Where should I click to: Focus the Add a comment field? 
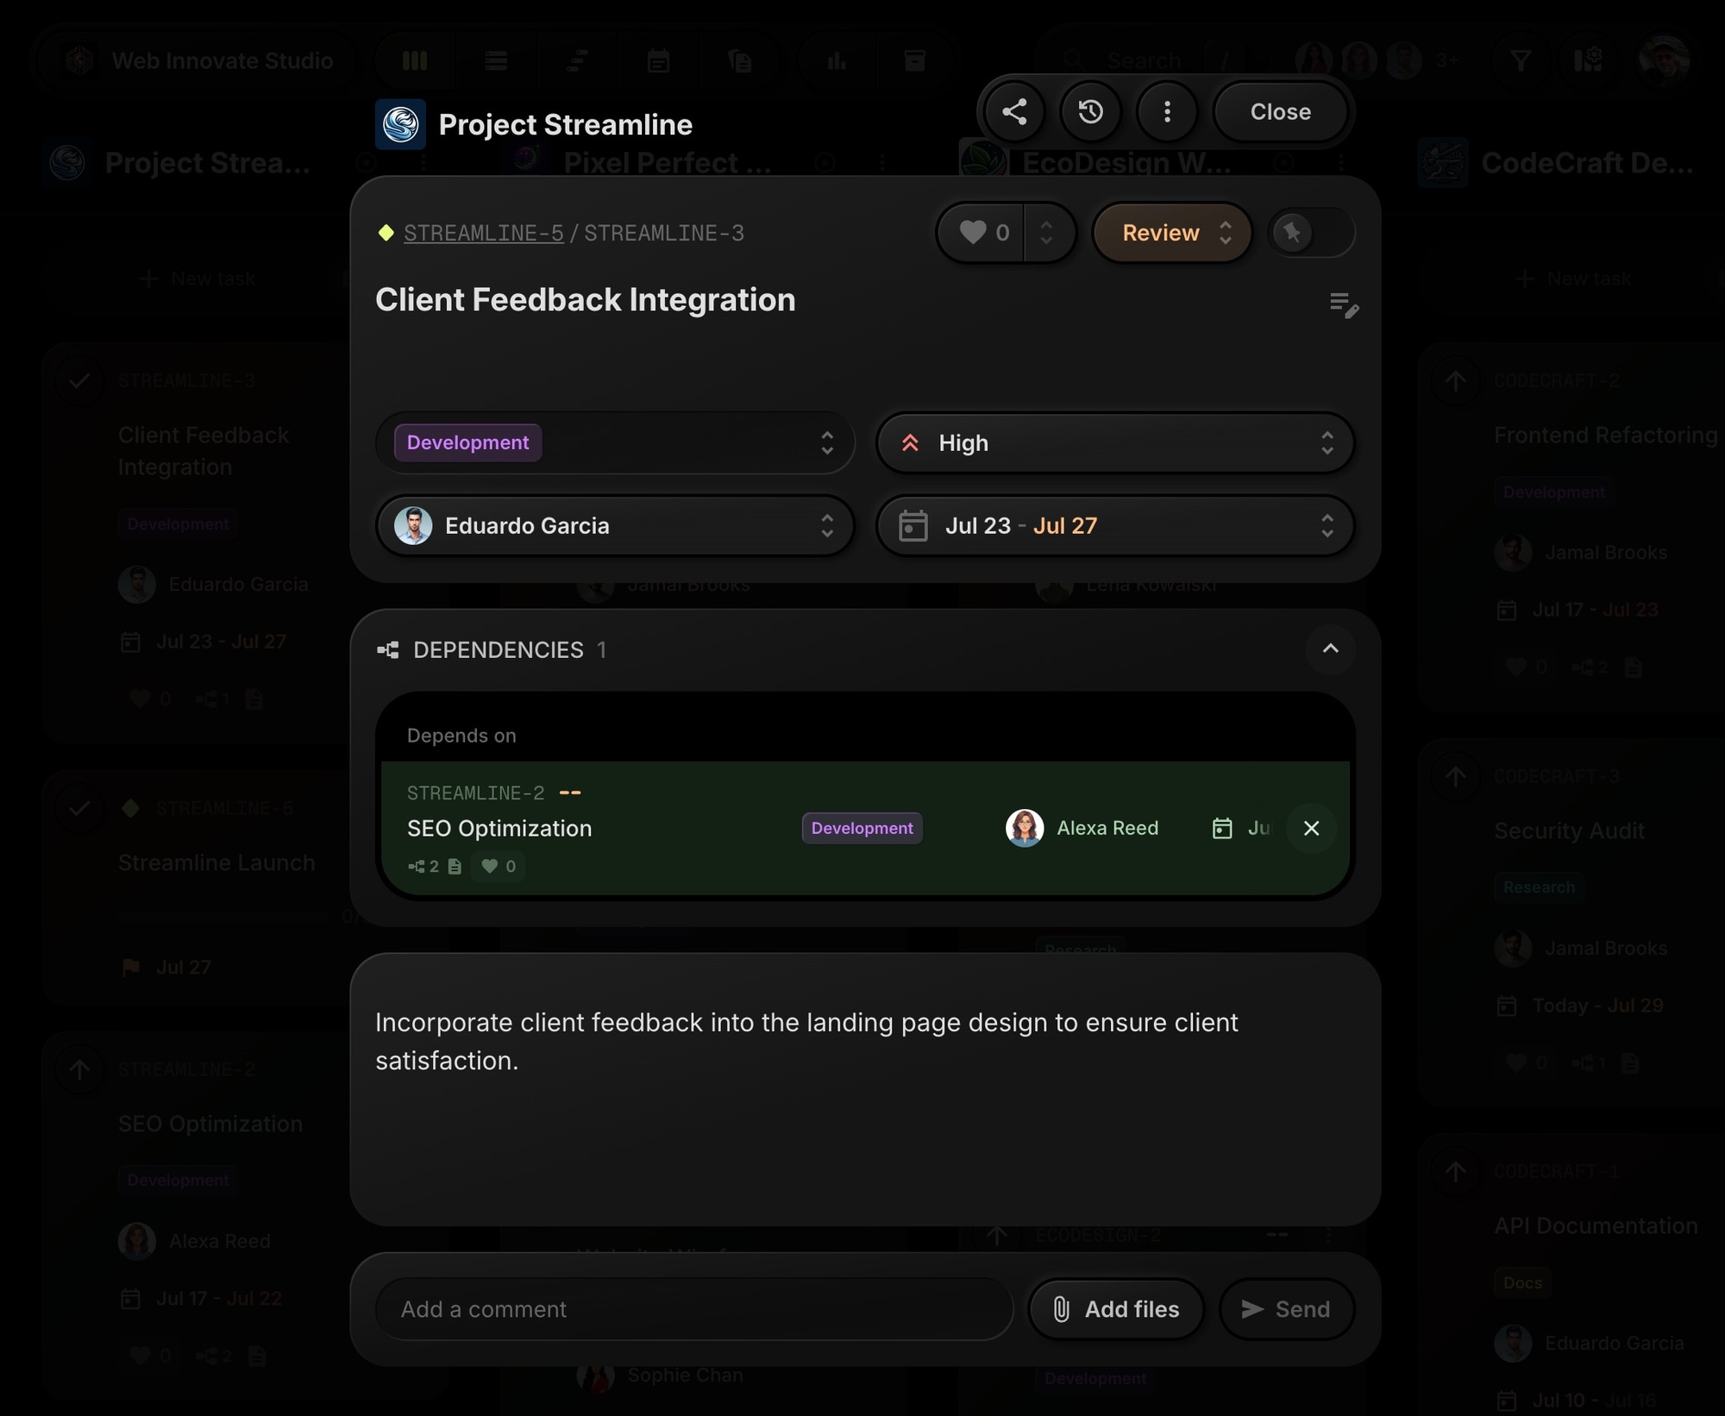(x=694, y=1309)
